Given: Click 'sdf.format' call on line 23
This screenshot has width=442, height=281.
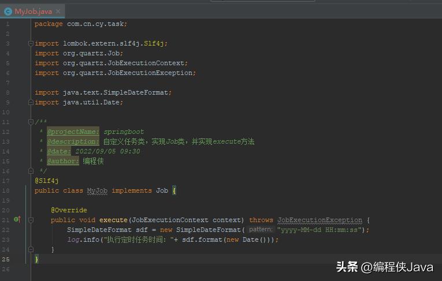Looking at the screenshot, I should point(202,239).
